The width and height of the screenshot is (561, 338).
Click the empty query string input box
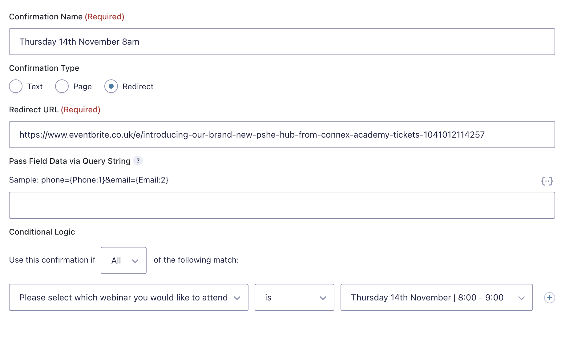tap(282, 205)
